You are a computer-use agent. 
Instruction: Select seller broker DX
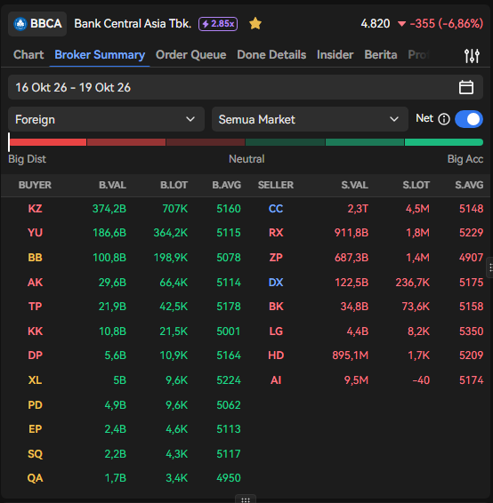pyautogui.click(x=276, y=283)
